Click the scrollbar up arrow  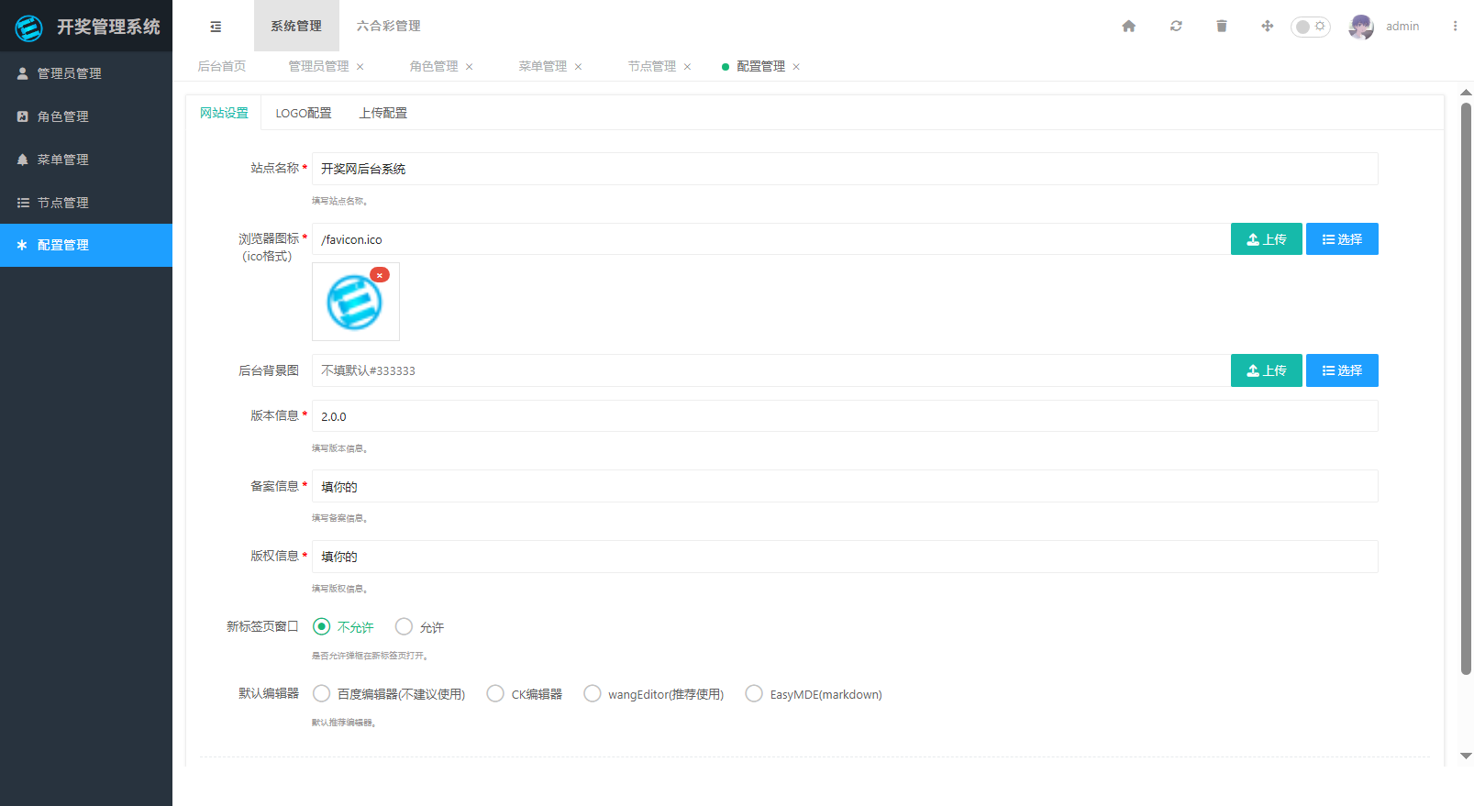point(1466,92)
